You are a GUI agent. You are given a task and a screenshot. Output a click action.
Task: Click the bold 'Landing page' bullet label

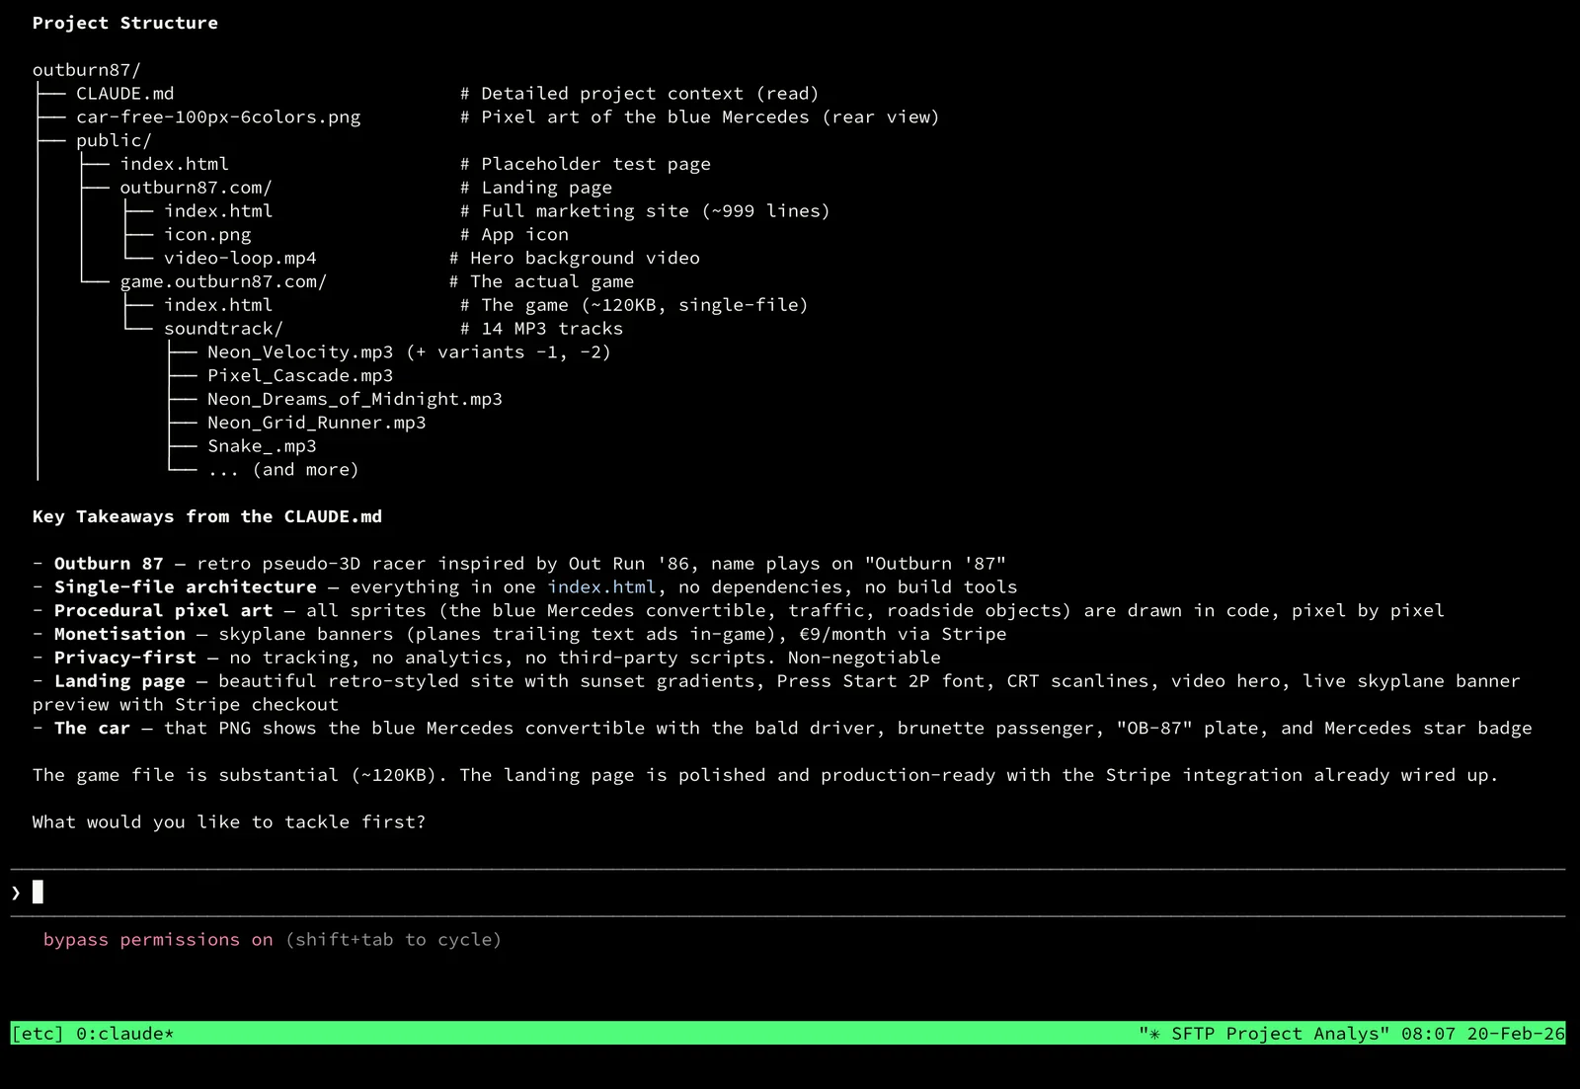coord(119,681)
